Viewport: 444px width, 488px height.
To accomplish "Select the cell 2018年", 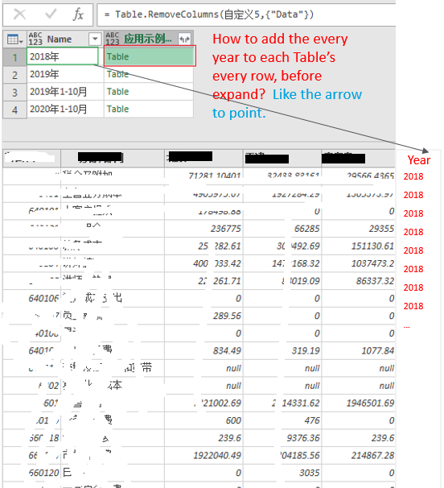I will click(63, 56).
